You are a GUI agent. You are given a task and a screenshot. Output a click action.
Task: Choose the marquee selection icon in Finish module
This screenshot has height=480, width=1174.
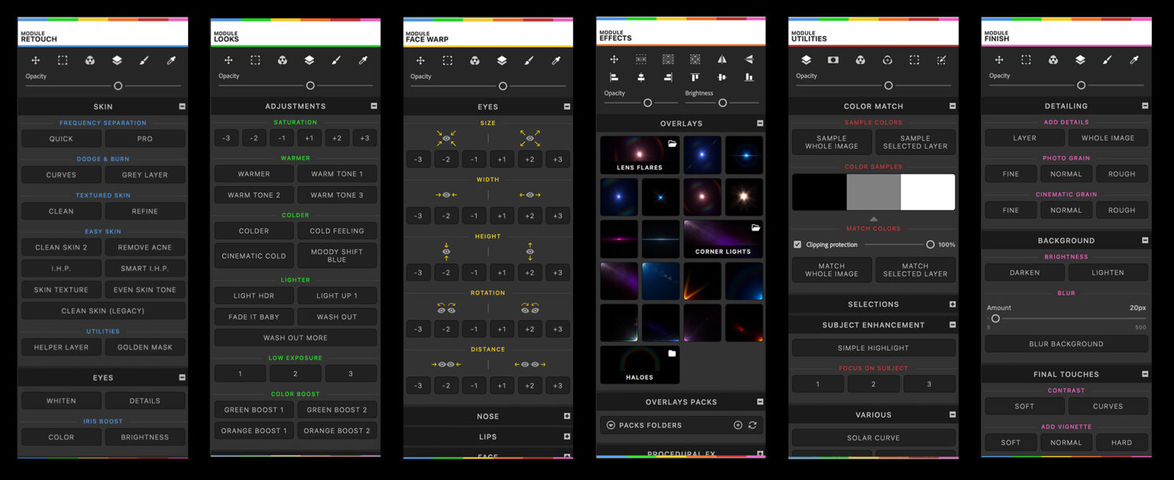pyautogui.click(x=1026, y=60)
